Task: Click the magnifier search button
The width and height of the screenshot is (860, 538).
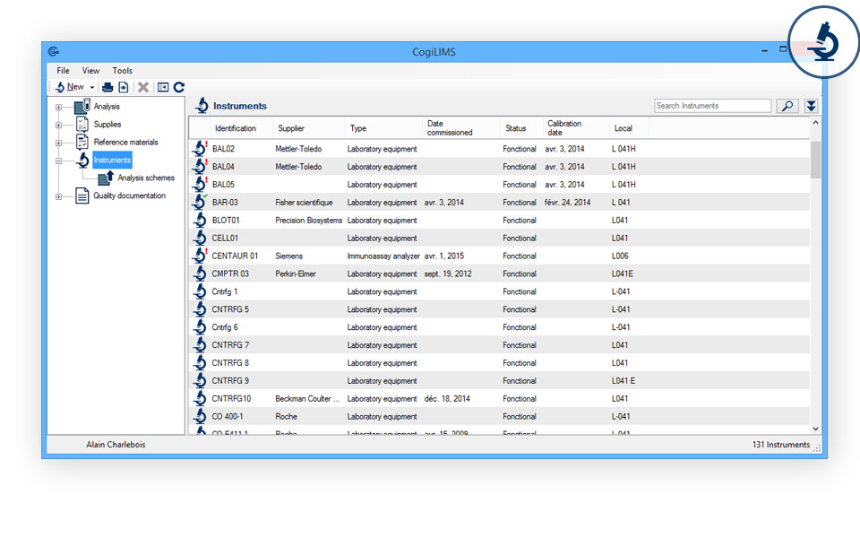Action: tap(787, 106)
